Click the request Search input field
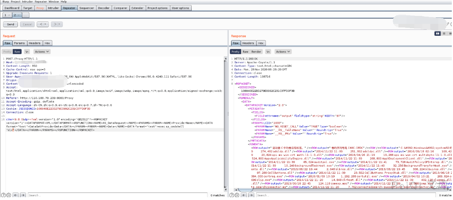This screenshot has width=453, height=200. tap(116, 195)
